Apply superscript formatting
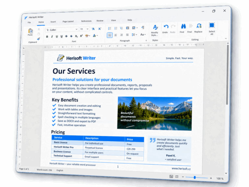The height and width of the screenshot is (187, 249). 81,36
